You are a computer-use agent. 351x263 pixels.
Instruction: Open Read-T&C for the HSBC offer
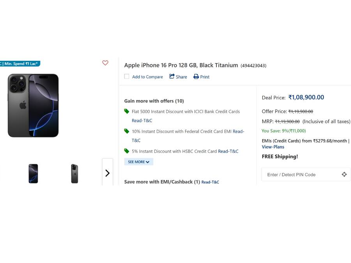click(x=228, y=151)
